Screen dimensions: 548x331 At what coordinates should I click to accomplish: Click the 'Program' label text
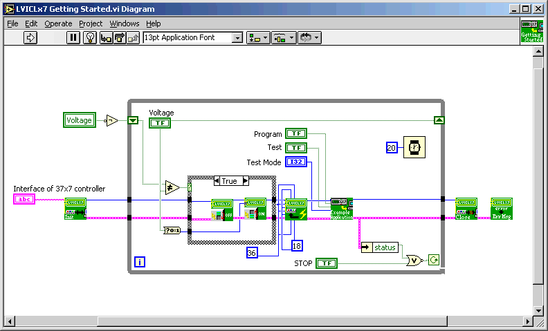pos(268,134)
